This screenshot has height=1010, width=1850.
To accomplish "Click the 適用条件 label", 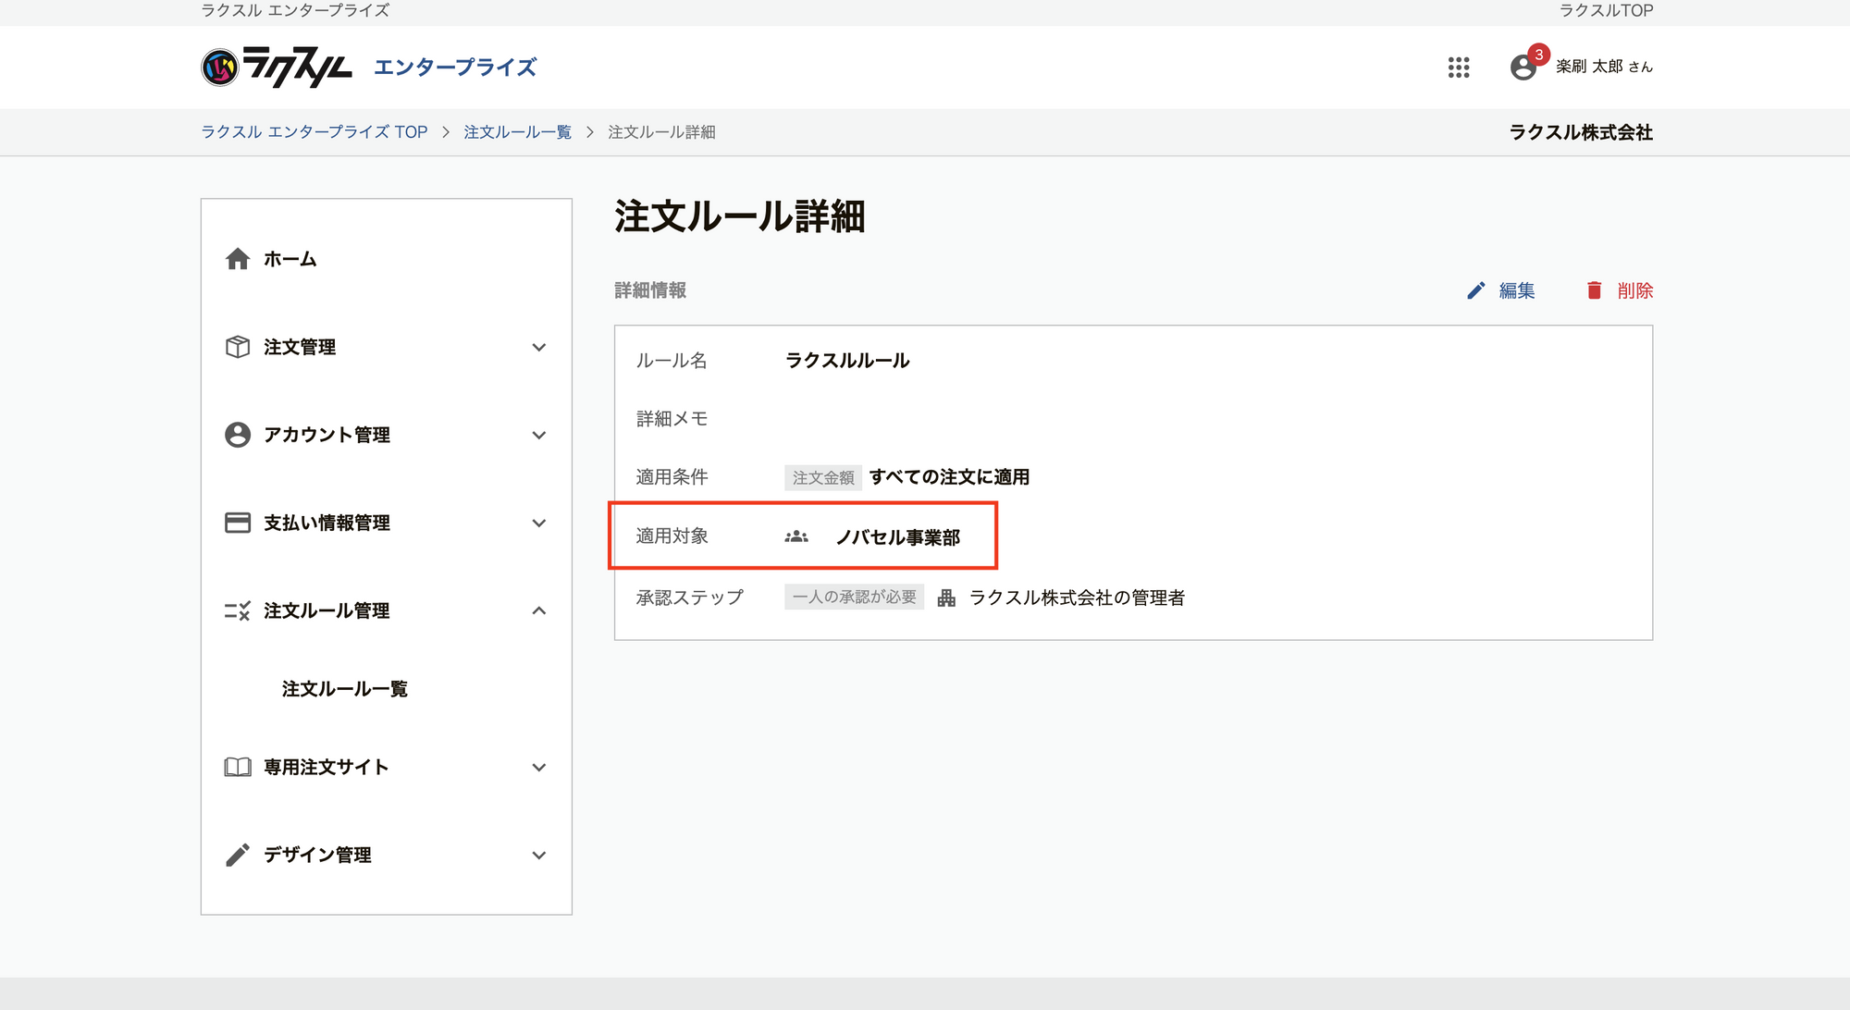I will (672, 477).
